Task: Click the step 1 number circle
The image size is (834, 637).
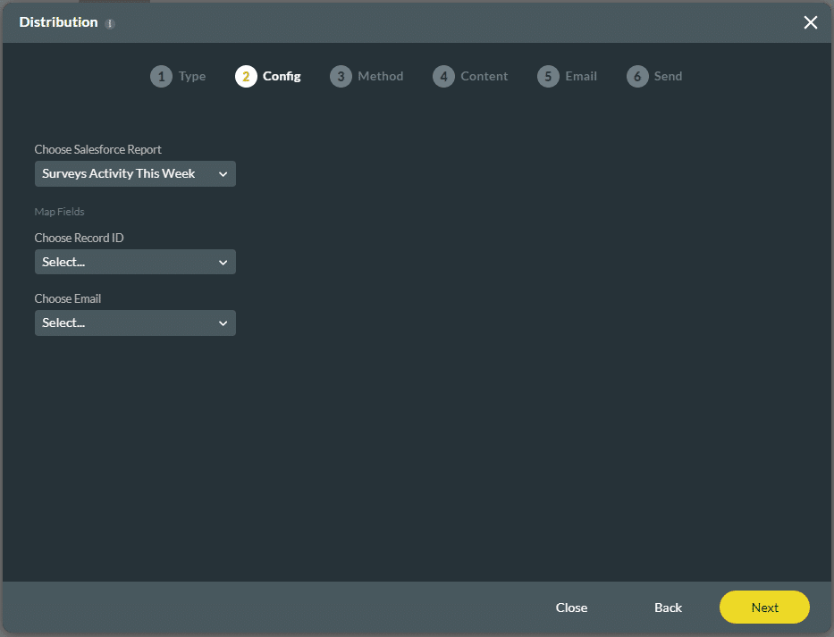Action: [161, 77]
